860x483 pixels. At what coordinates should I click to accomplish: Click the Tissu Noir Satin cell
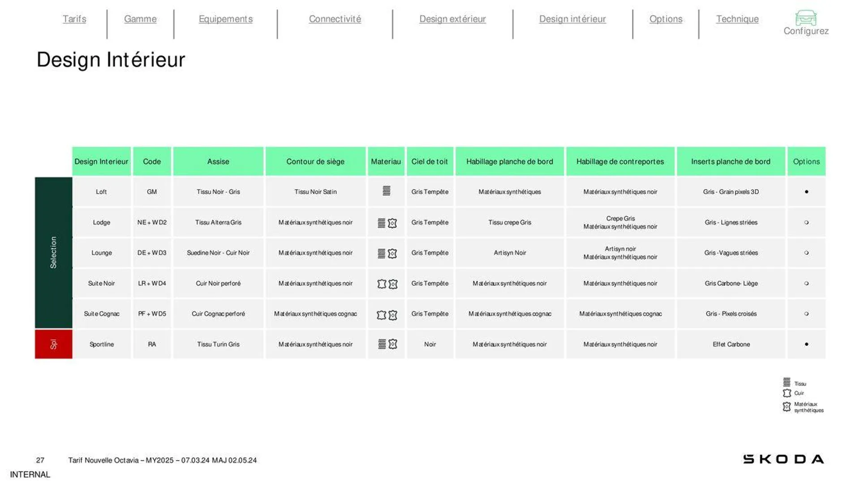click(x=315, y=192)
